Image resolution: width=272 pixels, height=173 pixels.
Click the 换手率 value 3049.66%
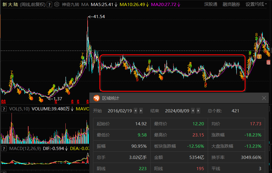251,157
